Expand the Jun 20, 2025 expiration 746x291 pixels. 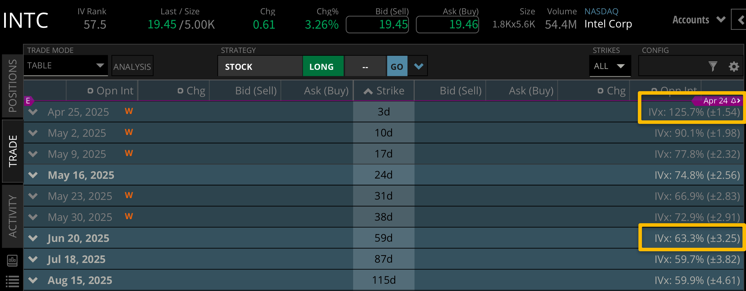(33, 238)
